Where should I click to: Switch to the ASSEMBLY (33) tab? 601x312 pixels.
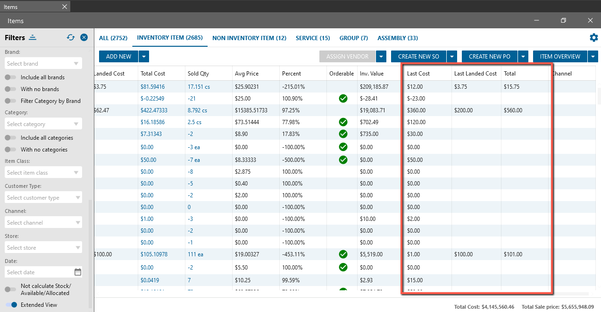tap(398, 38)
